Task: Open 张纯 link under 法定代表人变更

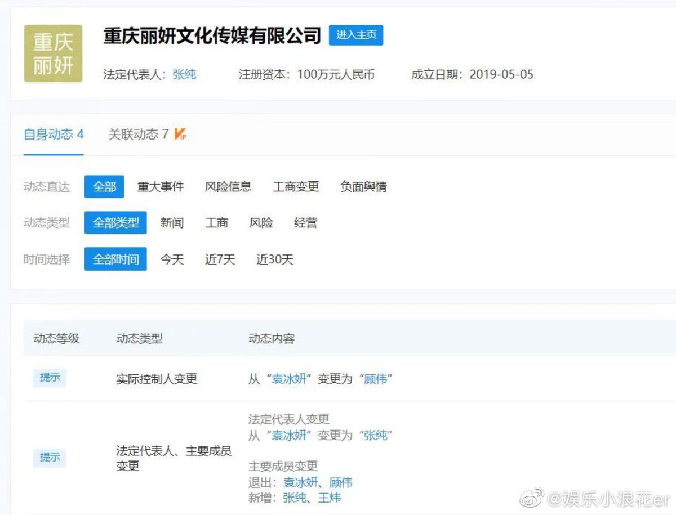Action: 376,435
